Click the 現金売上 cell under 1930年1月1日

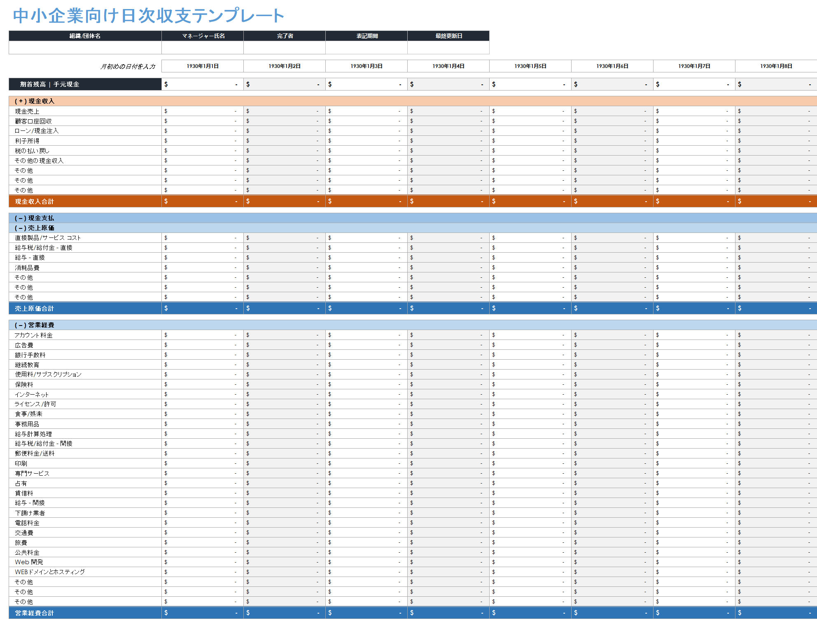[203, 111]
